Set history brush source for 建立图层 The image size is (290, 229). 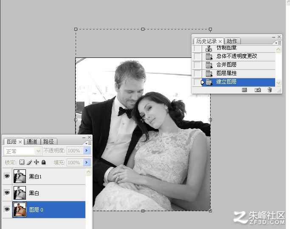coord(197,82)
